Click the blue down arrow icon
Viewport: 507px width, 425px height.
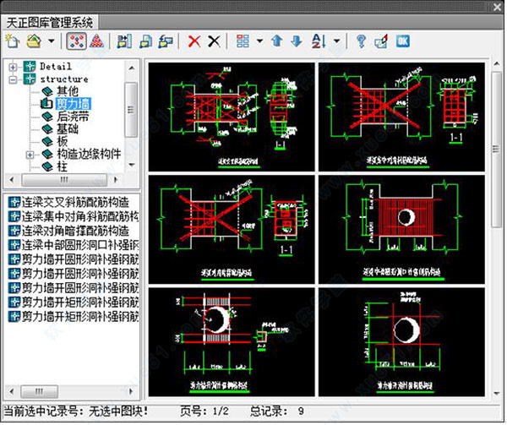click(295, 41)
